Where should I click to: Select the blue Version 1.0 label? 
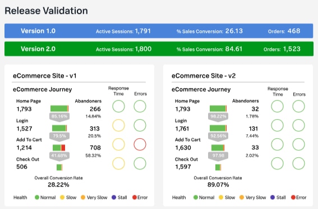38,31
